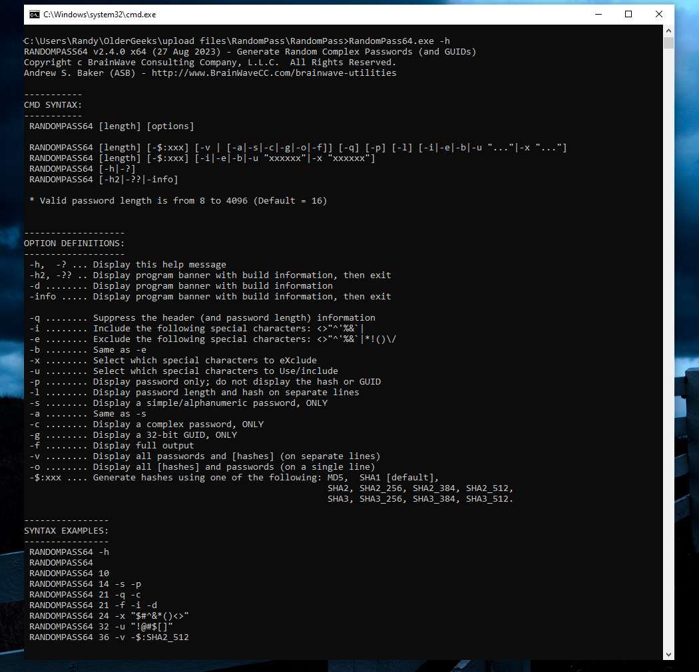Click the -a Same as -s line
This screenshot has height=672, width=699.
click(x=88, y=414)
